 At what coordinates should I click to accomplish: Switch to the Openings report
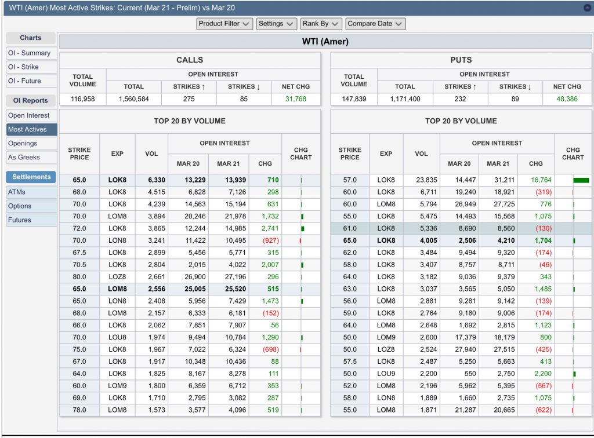coord(31,143)
